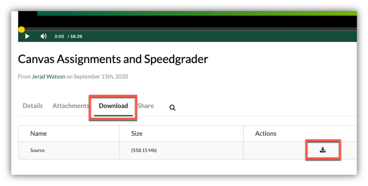
Task: Select the Download tab
Action: 113,106
